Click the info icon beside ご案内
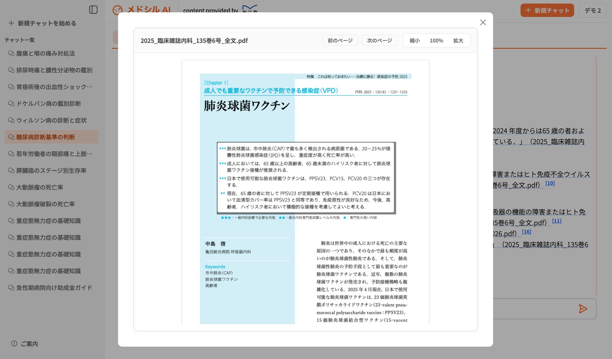This screenshot has width=612, height=359. pyautogui.click(x=14, y=344)
